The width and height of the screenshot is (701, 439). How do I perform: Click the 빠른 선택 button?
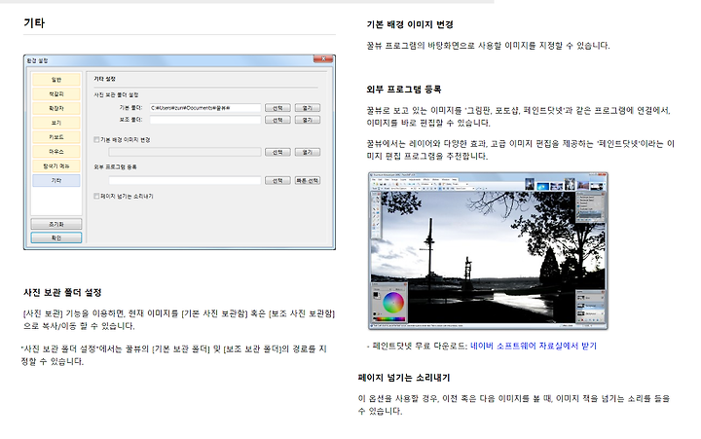coord(308,181)
